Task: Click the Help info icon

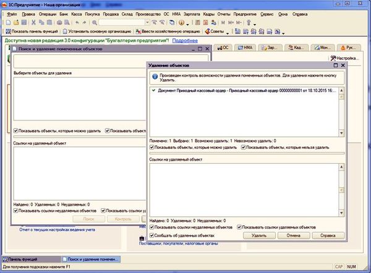Action: [x=181, y=22]
